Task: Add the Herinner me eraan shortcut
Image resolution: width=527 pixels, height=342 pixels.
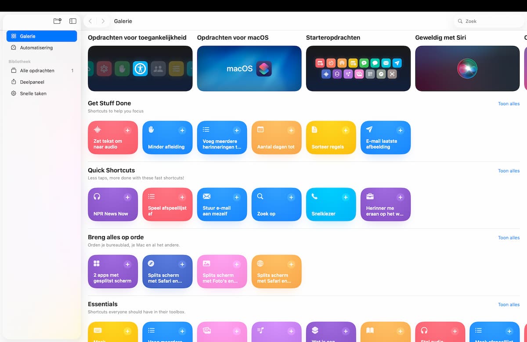Action: point(400,197)
